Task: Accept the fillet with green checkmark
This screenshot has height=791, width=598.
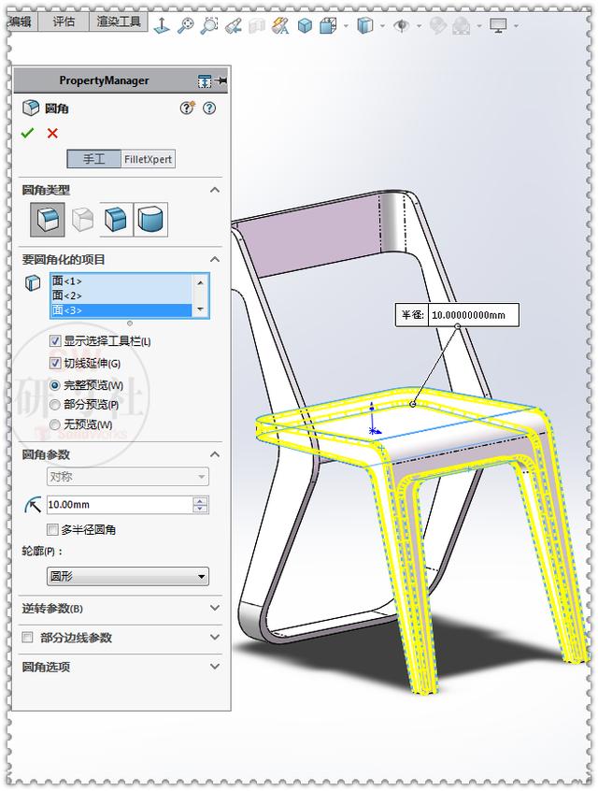Action: (x=27, y=133)
